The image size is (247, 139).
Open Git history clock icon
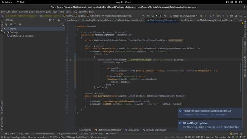coord(232,16)
